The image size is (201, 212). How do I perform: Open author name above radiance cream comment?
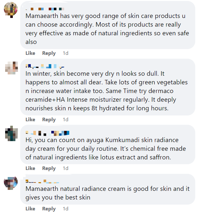(x=42, y=181)
